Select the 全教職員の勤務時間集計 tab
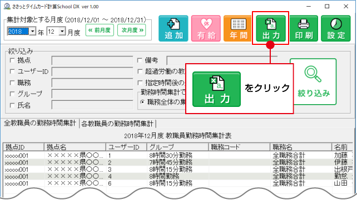Screen dimensions: 357x200 point(40,123)
